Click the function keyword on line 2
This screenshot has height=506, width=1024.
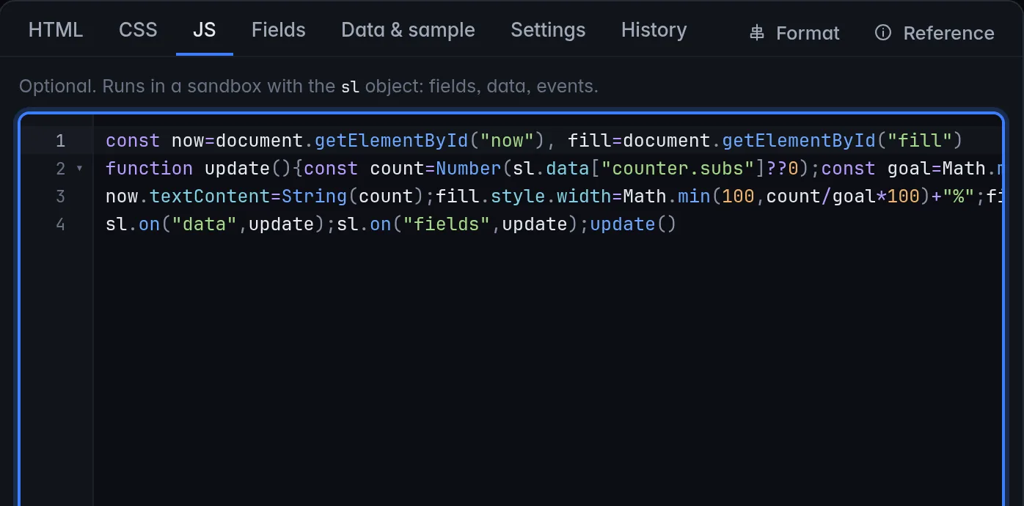click(150, 169)
